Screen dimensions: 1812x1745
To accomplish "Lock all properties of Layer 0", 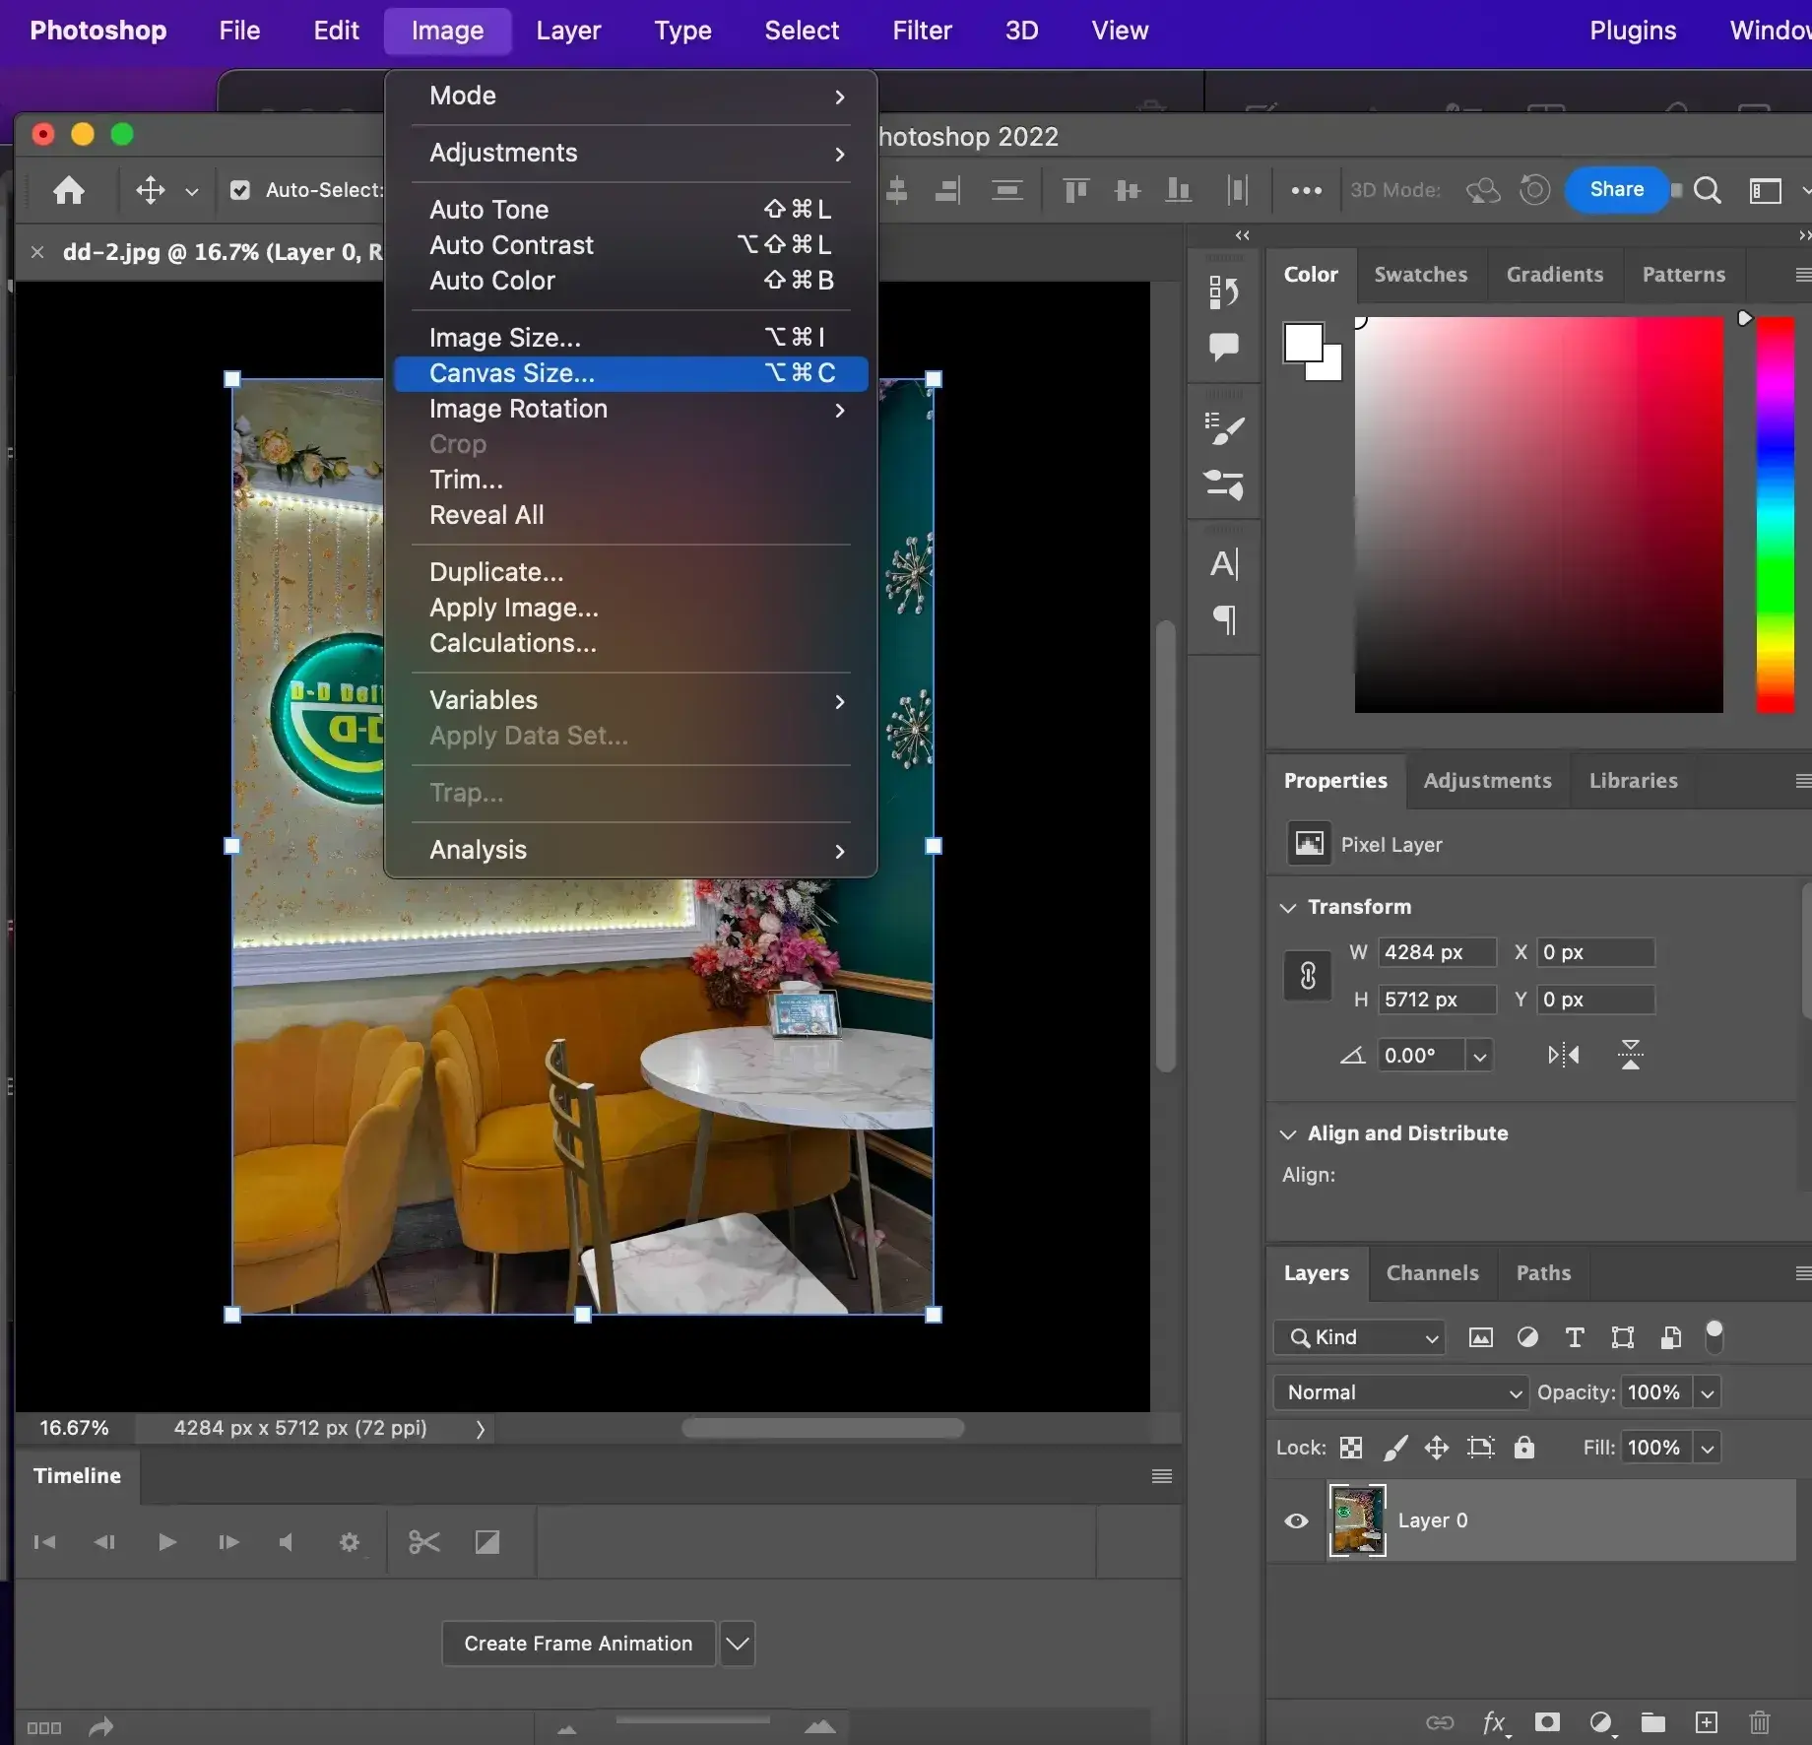I will 1523,1448.
